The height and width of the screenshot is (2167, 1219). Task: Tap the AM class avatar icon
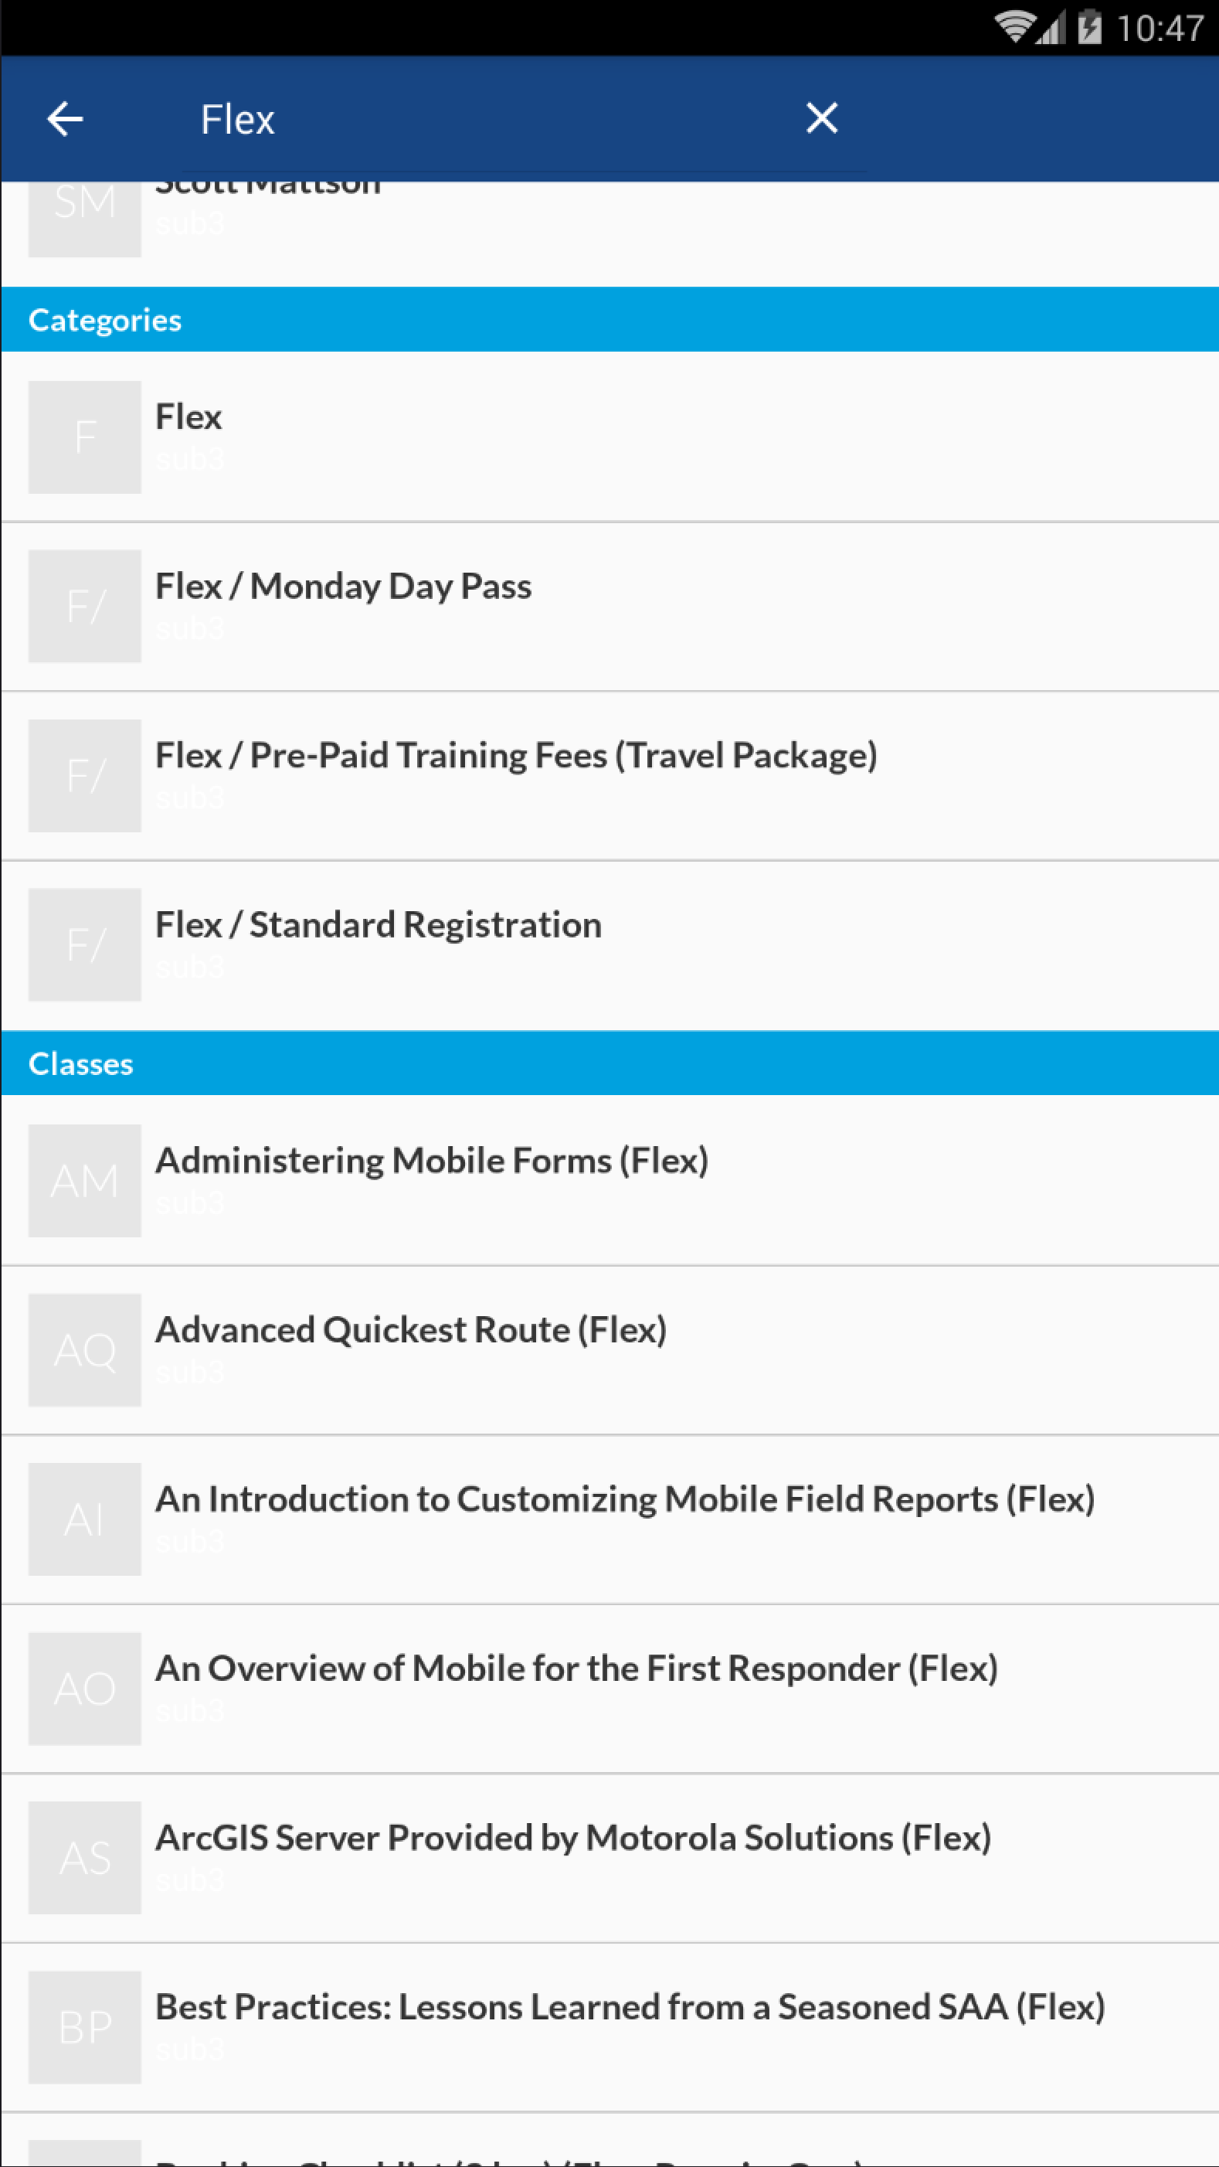coord(85,1181)
